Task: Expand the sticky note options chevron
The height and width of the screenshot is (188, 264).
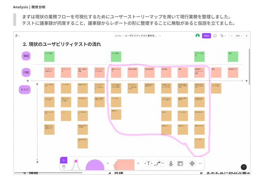Action: click(x=138, y=163)
